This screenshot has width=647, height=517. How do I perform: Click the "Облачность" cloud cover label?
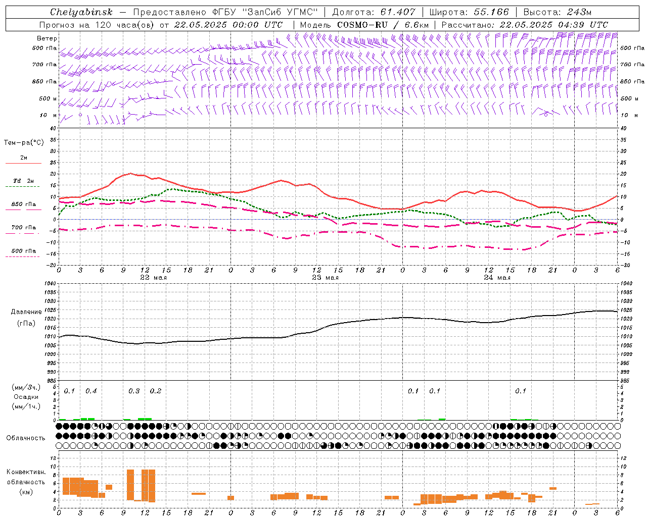[x=26, y=438]
